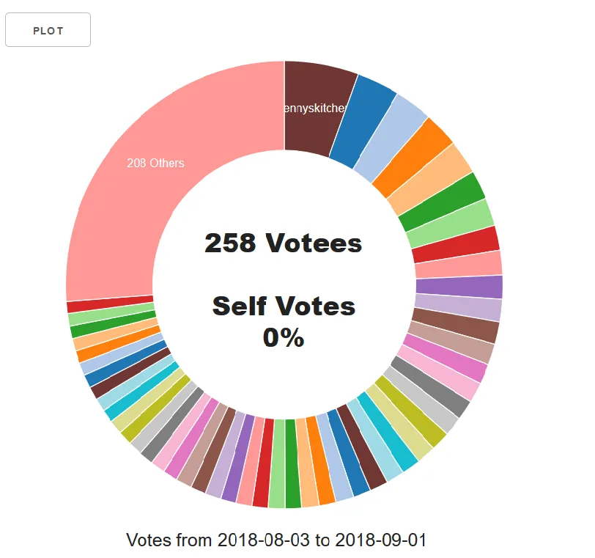Click the 0% self votes value

click(x=284, y=337)
